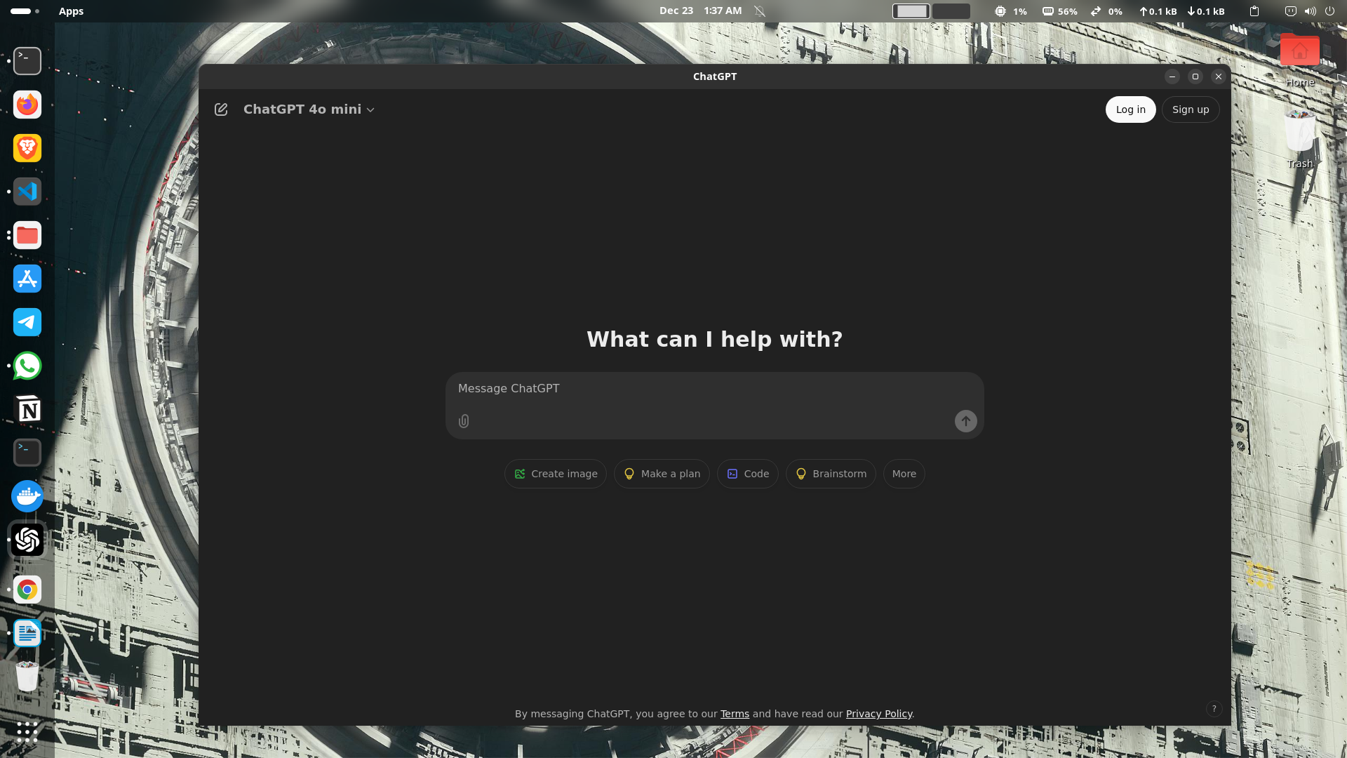This screenshot has width=1347, height=758.
Task: Select the Brainstorm suggestion chip
Action: click(x=831, y=474)
